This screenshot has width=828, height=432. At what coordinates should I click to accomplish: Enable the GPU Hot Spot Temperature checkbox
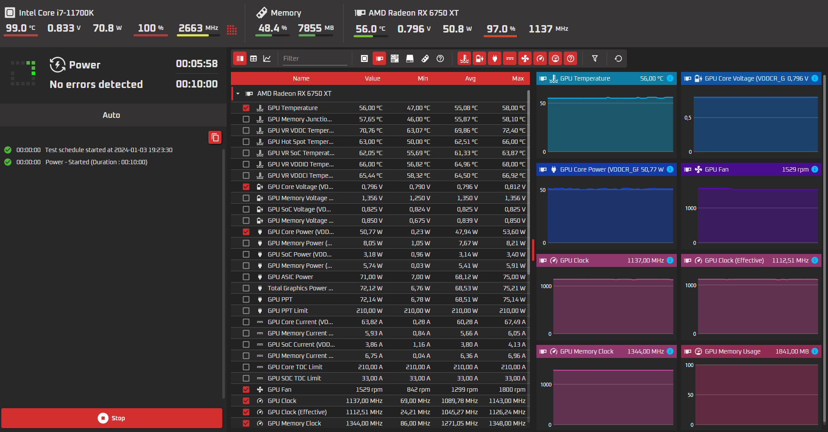tap(246, 142)
